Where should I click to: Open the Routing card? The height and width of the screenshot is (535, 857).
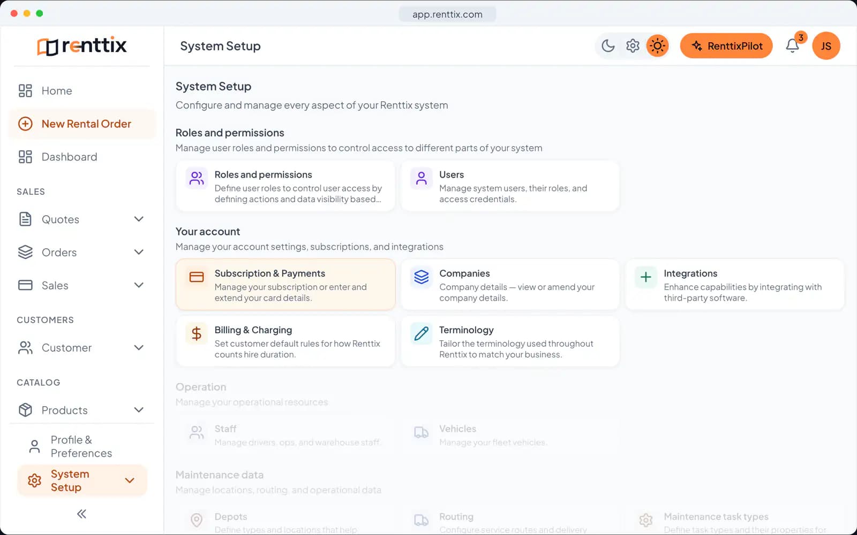tap(510, 521)
